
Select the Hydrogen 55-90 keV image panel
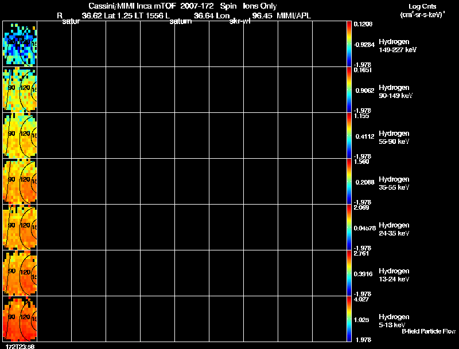(20, 136)
